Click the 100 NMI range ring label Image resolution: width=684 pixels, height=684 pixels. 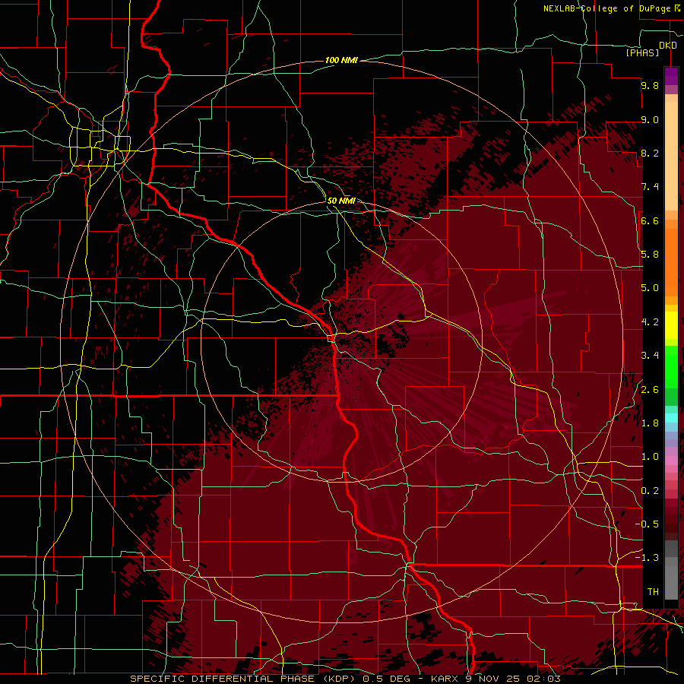341,60
